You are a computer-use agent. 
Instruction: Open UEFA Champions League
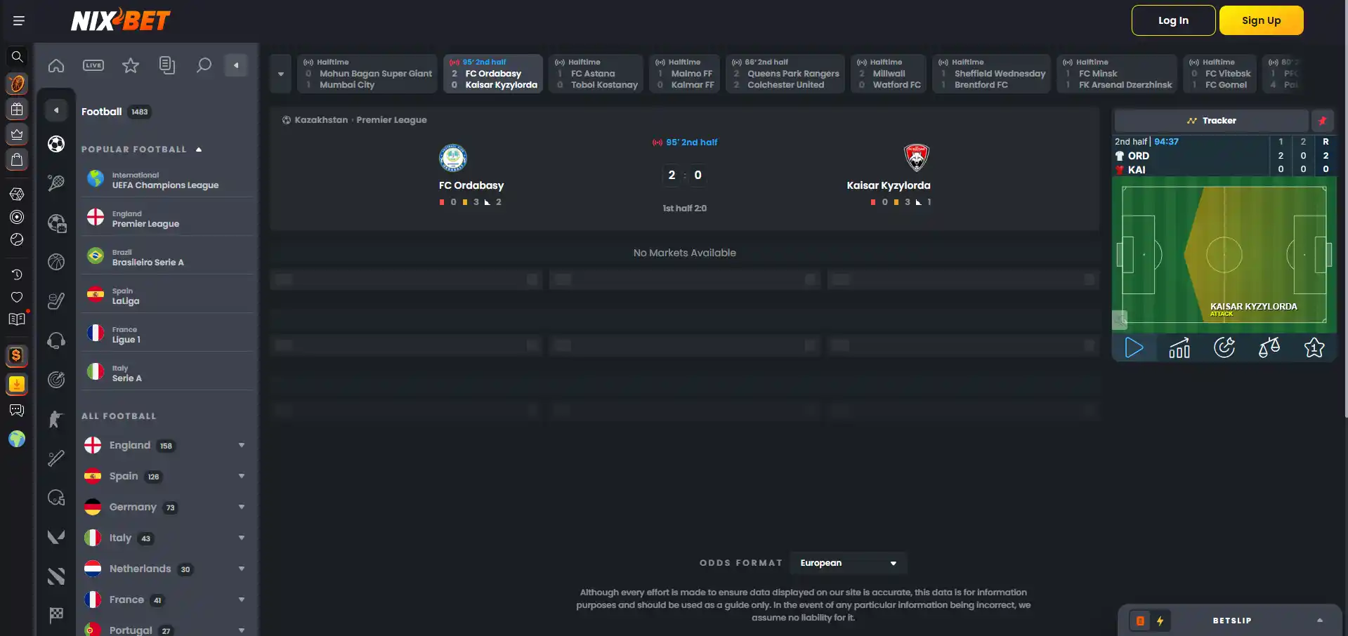pyautogui.click(x=166, y=180)
